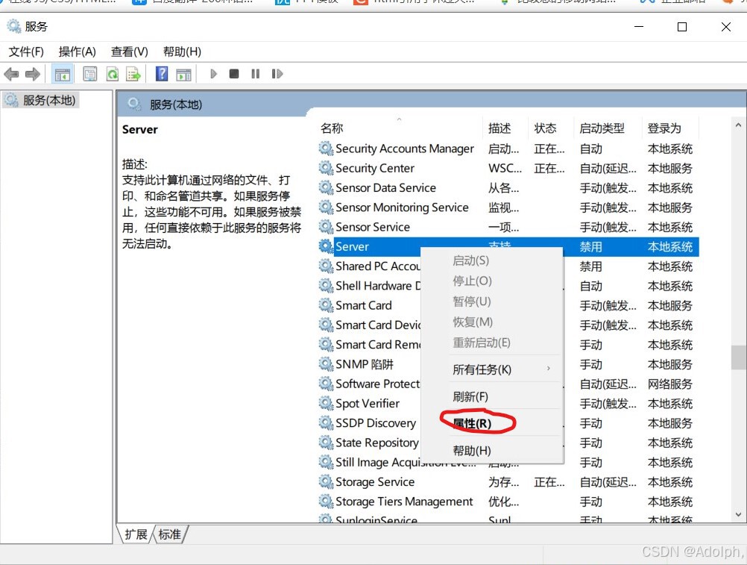The image size is (747, 565).
Task: Click the gear icon for Sensor Data Service
Action: 326,187
